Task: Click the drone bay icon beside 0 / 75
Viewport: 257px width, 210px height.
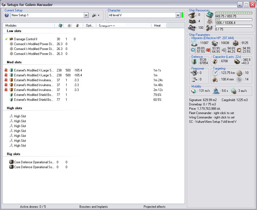Action: click(x=209, y=28)
